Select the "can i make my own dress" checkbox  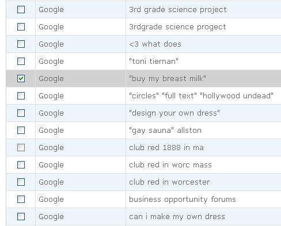21,216
